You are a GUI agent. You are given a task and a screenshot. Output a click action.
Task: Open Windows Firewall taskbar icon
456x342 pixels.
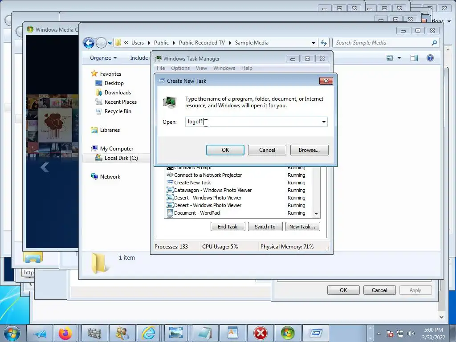point(94,333)
